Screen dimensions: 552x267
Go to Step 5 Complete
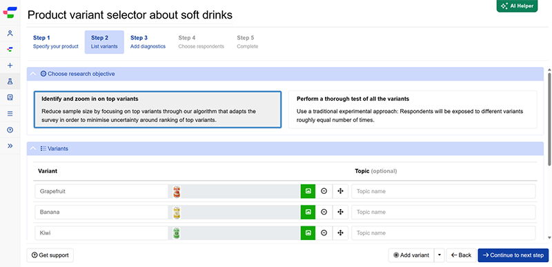(248, 42)
